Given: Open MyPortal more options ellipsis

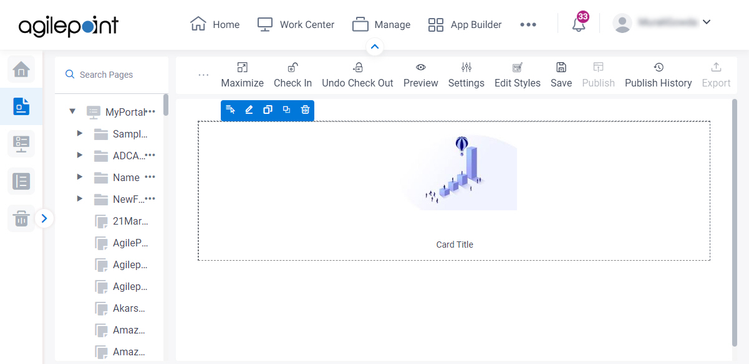Looking at the screenshot, I should pos(150,111).
